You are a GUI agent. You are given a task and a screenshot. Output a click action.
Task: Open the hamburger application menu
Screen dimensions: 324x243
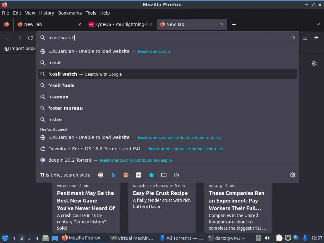(316, 38)
